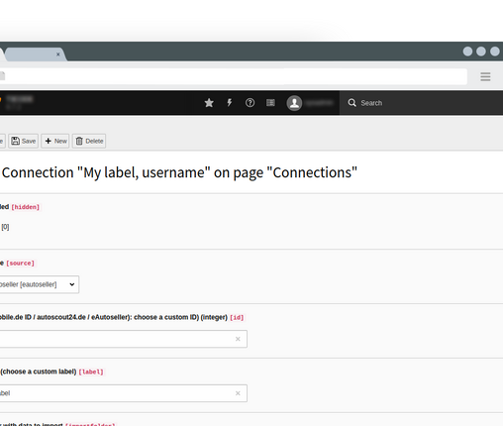Click the user avatar icon
503x426 pixels.
294,103
